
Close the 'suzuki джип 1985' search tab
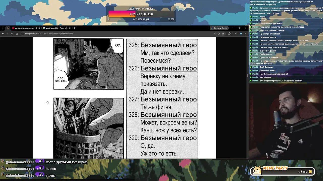(70, 28)
